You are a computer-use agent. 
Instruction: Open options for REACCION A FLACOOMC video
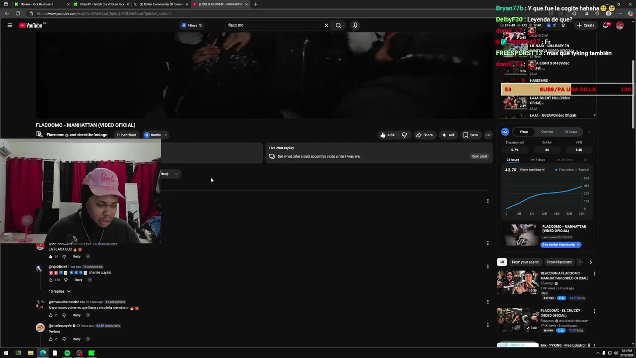click(594, 273)
